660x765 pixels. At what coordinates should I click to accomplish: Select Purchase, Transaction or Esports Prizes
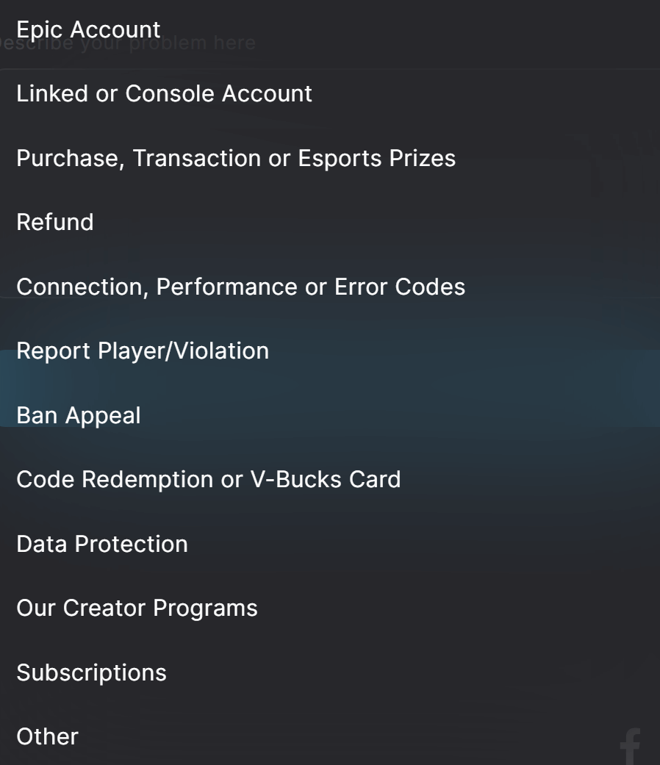pyautogui.click(x=235, y=158)
